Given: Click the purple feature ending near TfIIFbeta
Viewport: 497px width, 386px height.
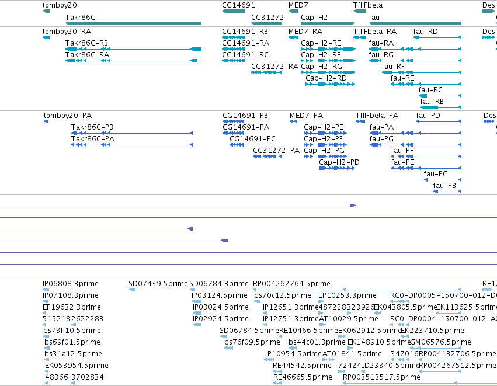Looking at the screenshot, I should click(178, 206).
